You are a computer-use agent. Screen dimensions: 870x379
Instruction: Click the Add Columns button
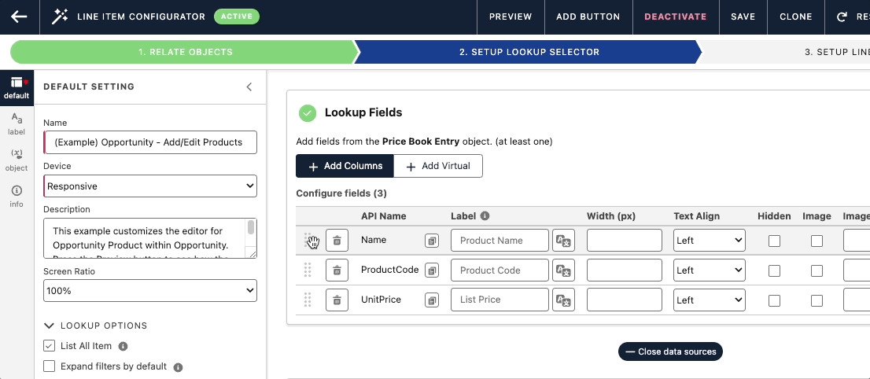pyautogui.click(x=345, y=166)
